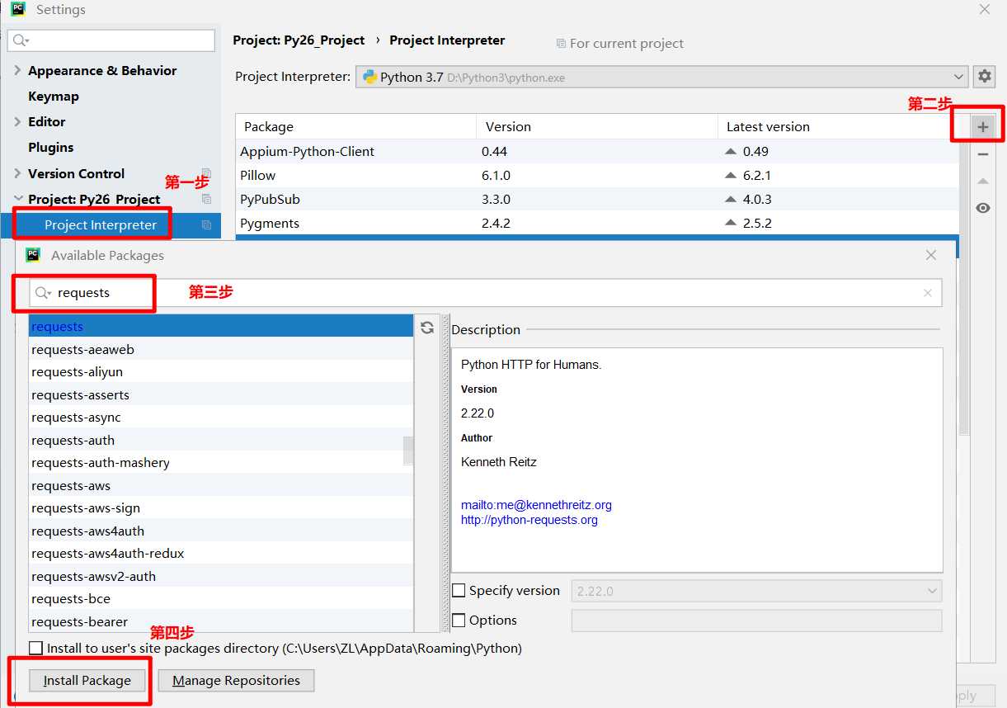
Task: Expand the Version Control section
Action: [x=17, y=173]
